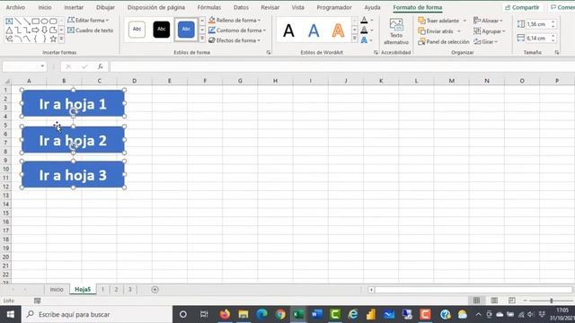Open Word from the taskbar

[316, 314]
